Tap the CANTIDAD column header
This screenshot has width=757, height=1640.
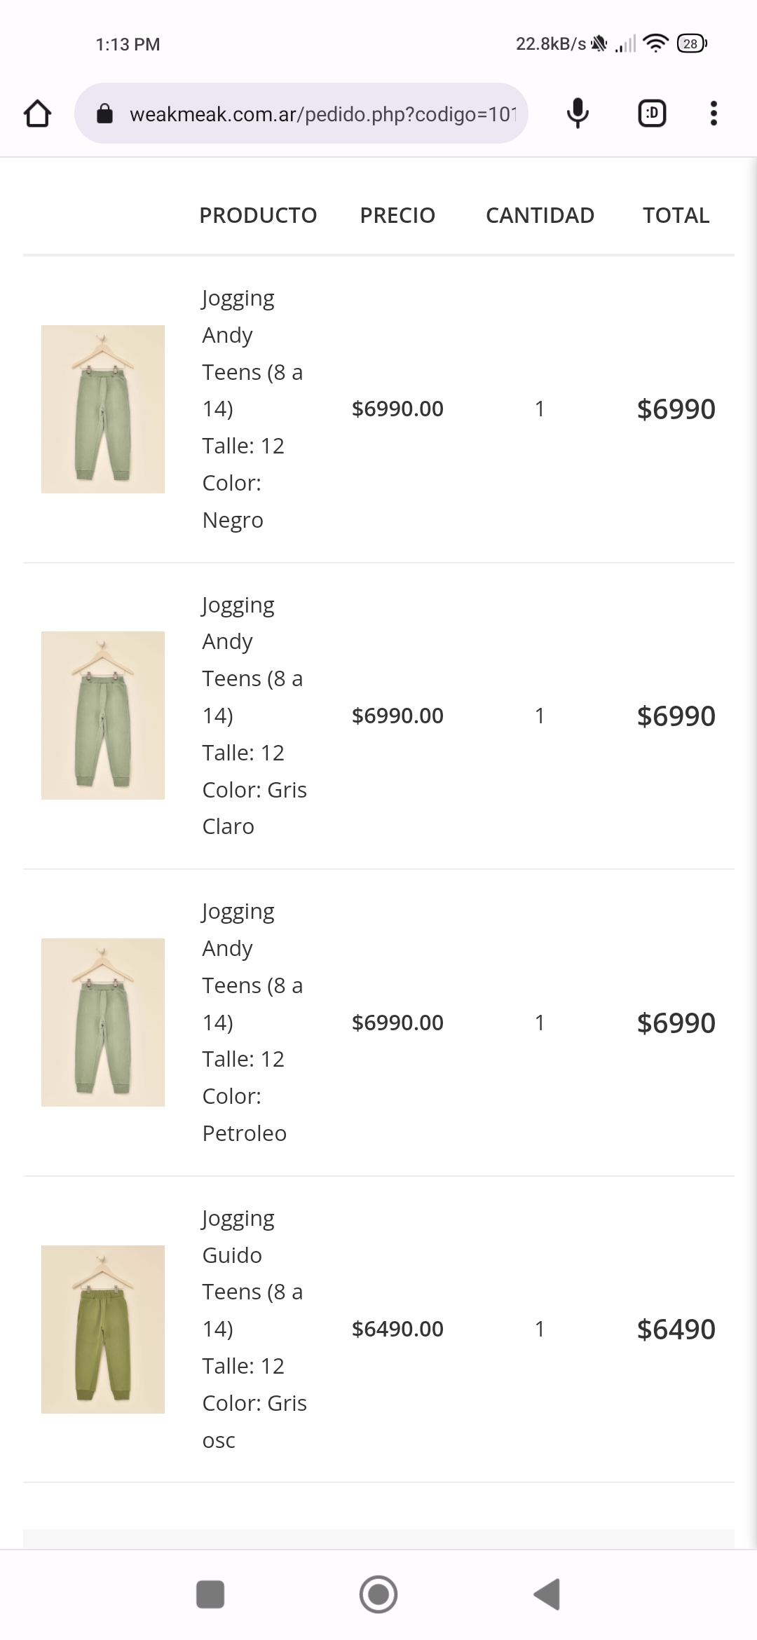tap(540, 215)
